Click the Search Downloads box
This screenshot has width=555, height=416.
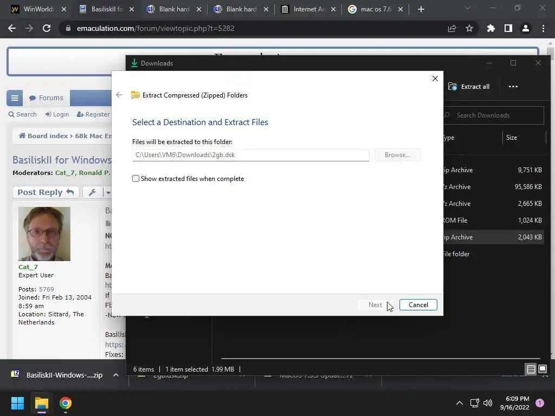[493, 115]
